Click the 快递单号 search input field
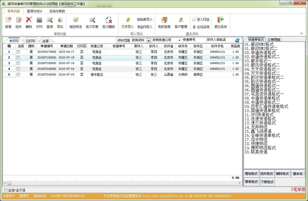 point(194,40)
